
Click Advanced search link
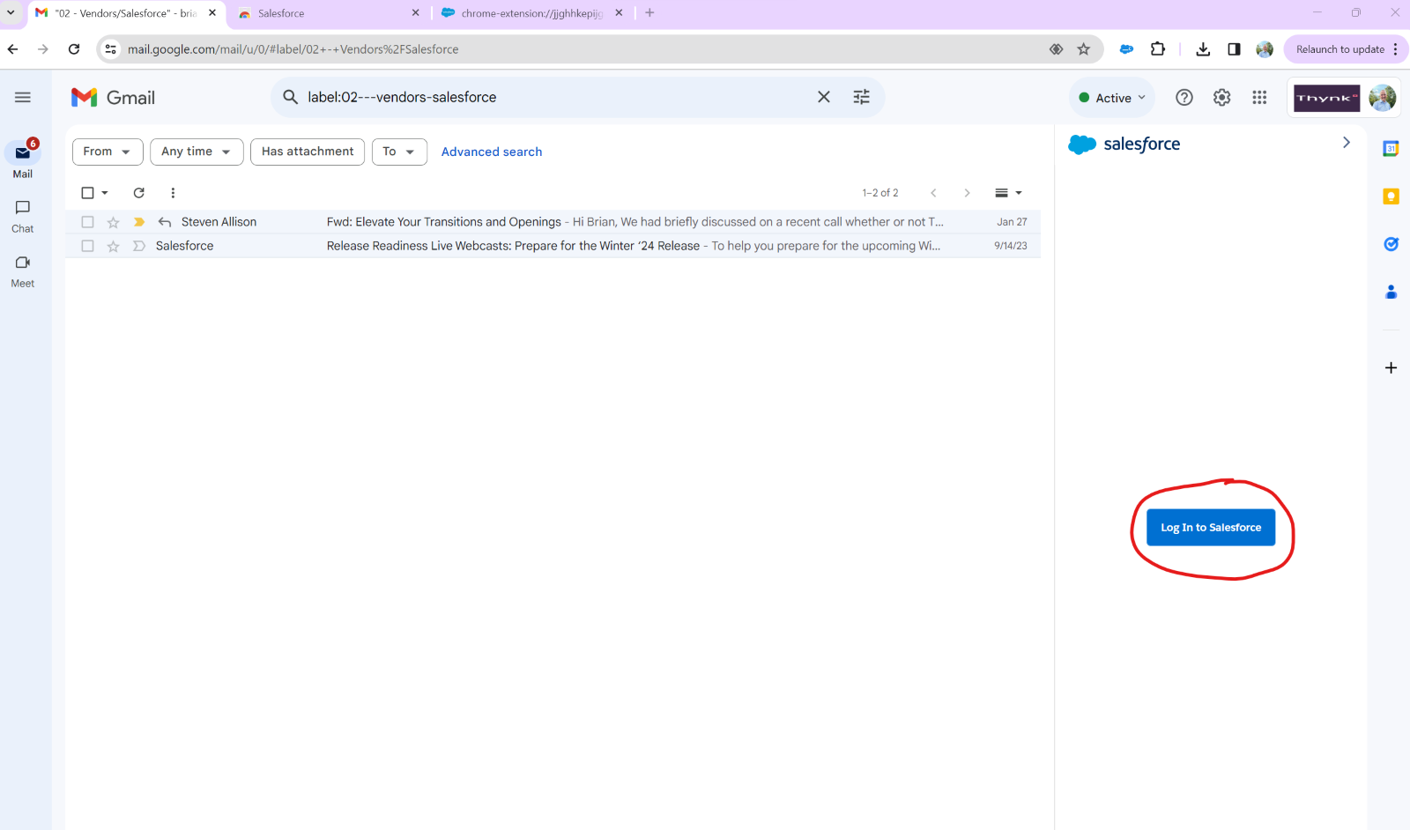click(492, 152)
